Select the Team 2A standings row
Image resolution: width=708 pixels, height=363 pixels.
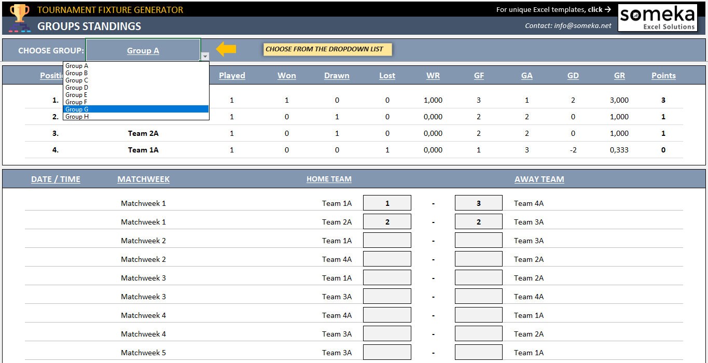[143, 133]
